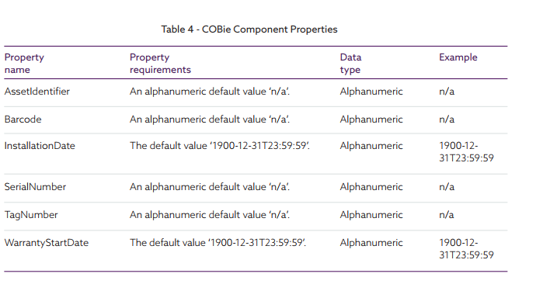Select the 'Property requirements' column header

pos(160,64)
